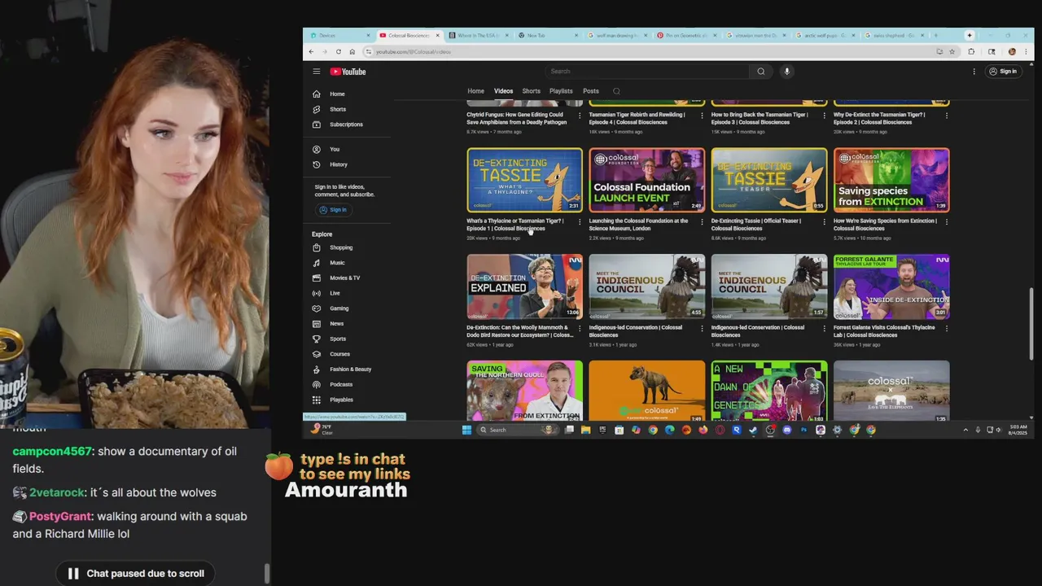Screen dimensions: 1042x586
Task: Open options menu for Why De-Extinct Tasmanian Tiger video
Action: [946, 116]
